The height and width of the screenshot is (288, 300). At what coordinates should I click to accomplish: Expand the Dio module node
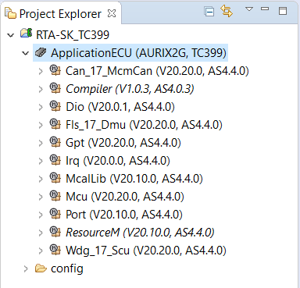pyautogui.click(x=41, y=108)
